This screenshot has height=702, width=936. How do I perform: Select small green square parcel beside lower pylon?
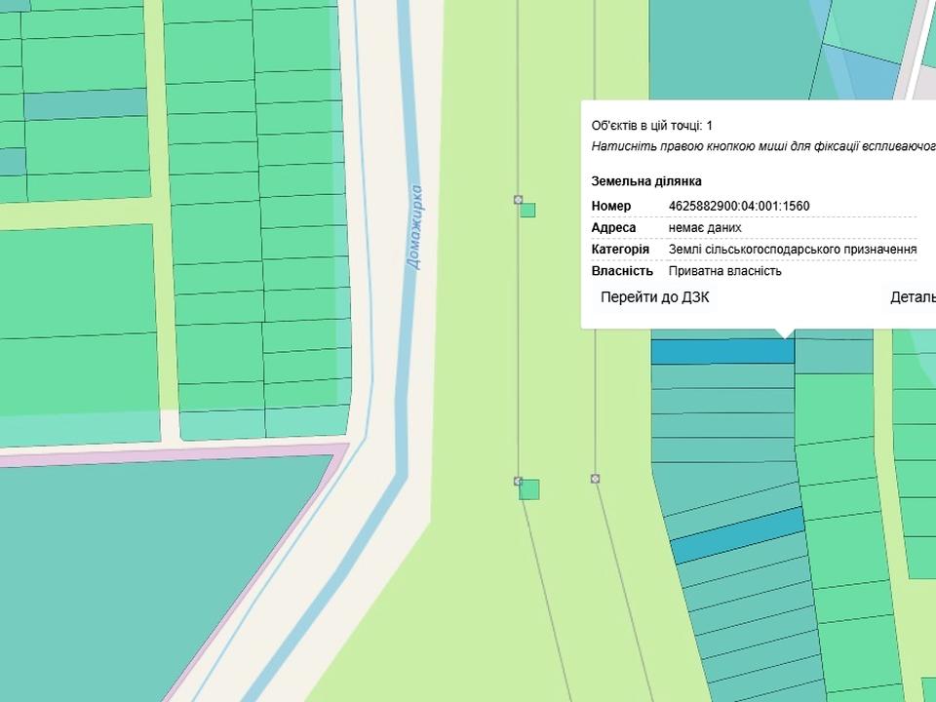(x=529, y=489)
